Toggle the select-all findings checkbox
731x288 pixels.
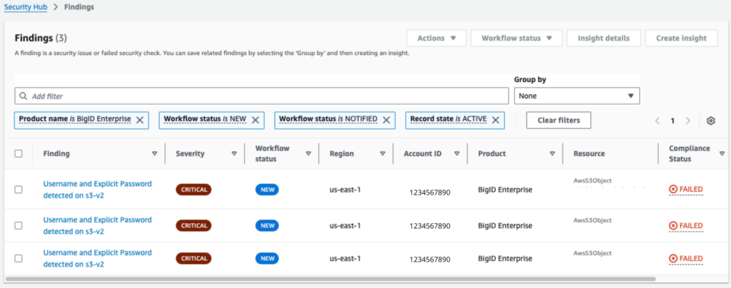click(x=19, y=153)
